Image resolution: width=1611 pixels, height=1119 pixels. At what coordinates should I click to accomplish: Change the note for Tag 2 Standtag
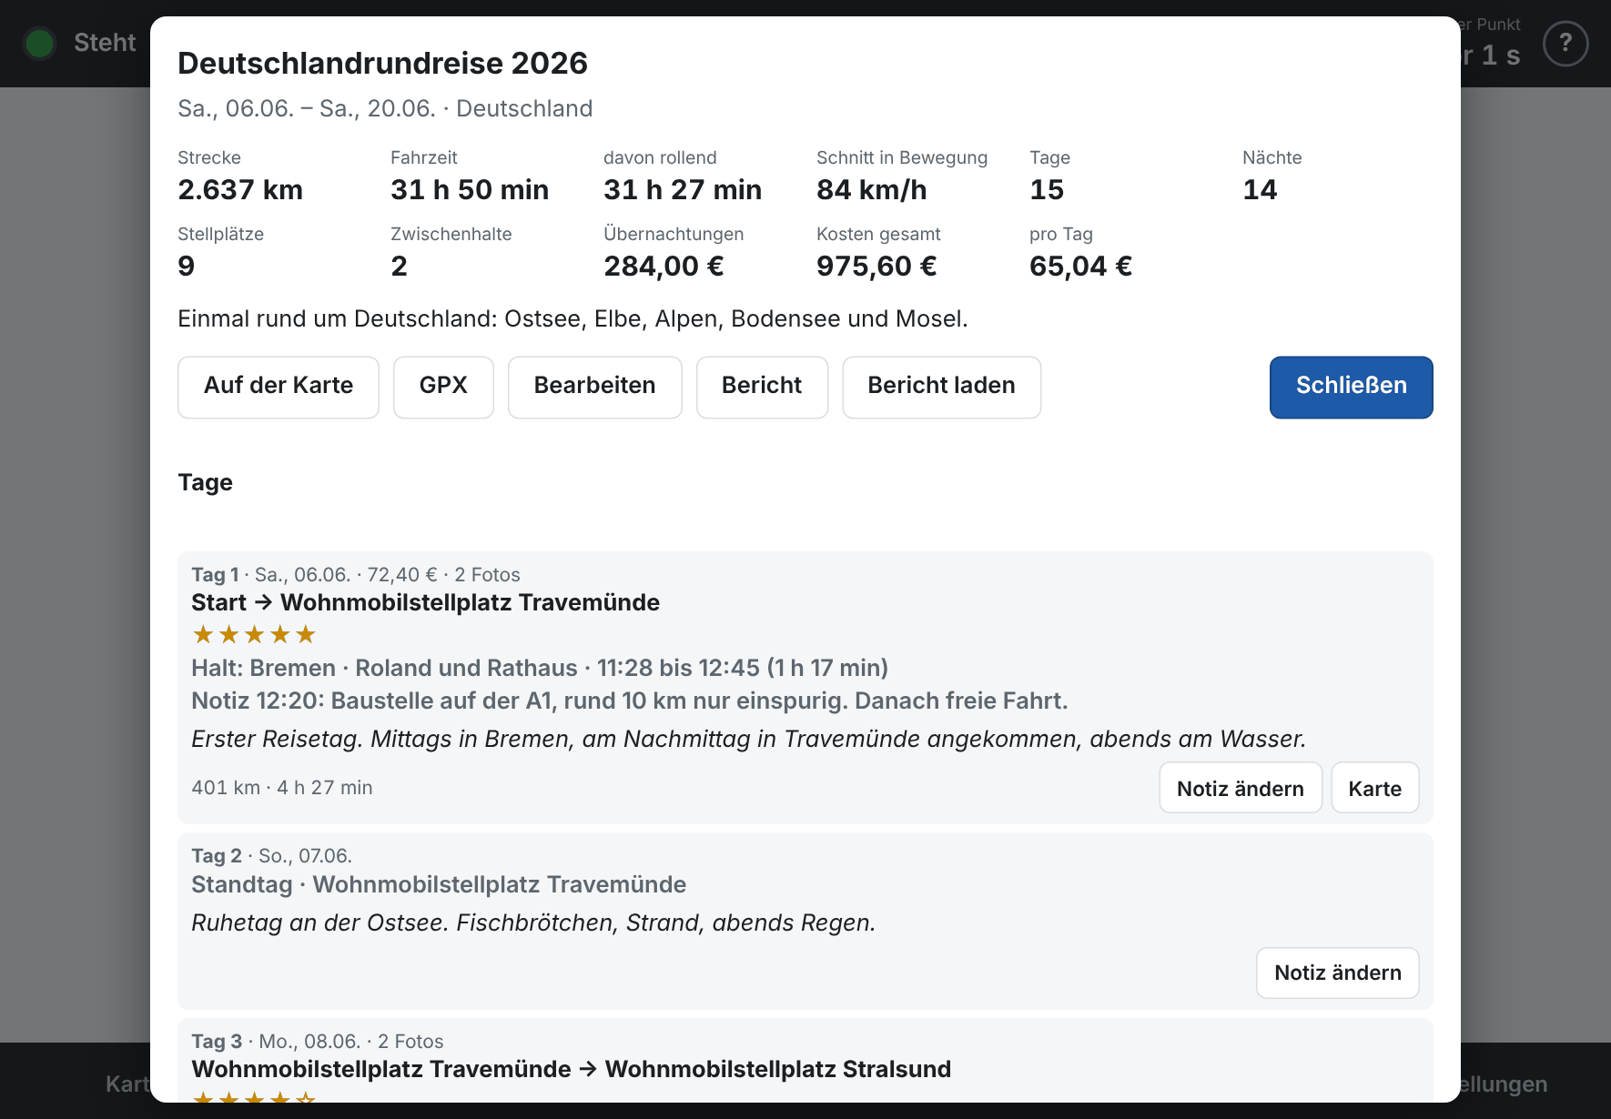[1337, 973]
